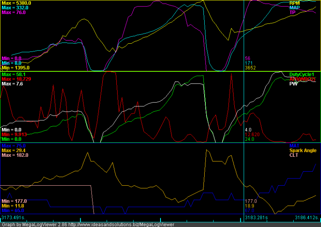Click the cursor RPM reading '3652'
The height and width of the screenshot is (227, 321).
pyautogui.click(x=250, y=68)
